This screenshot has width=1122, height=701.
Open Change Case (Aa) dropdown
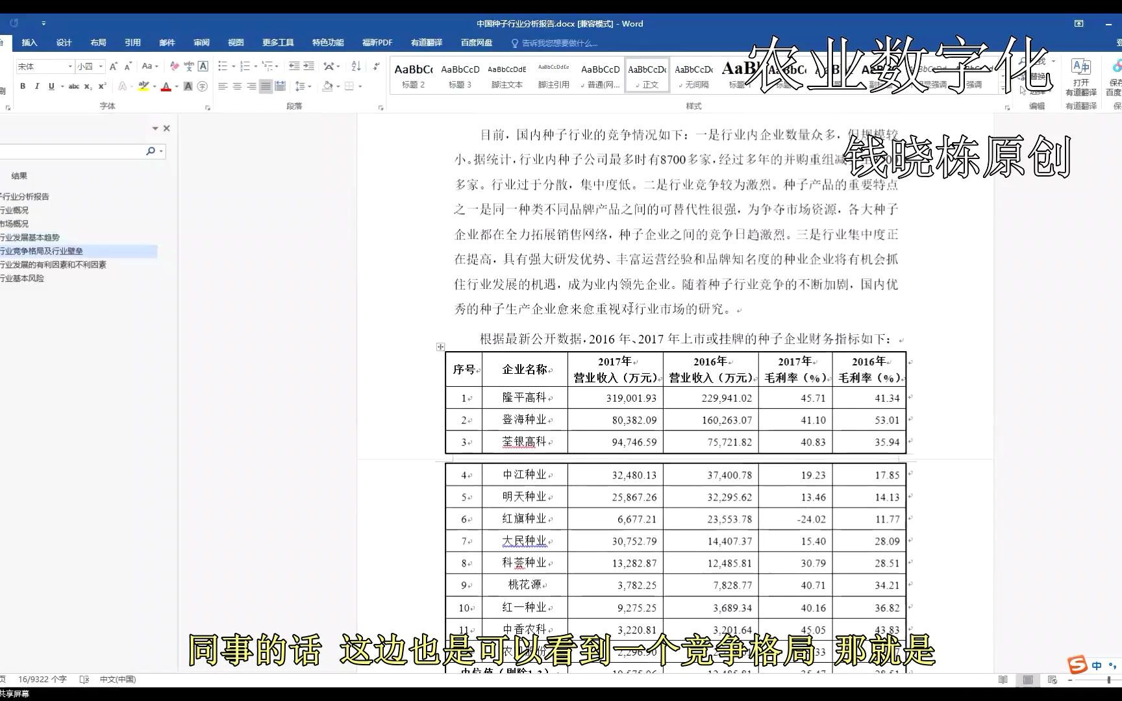click(x=150, y=66)
